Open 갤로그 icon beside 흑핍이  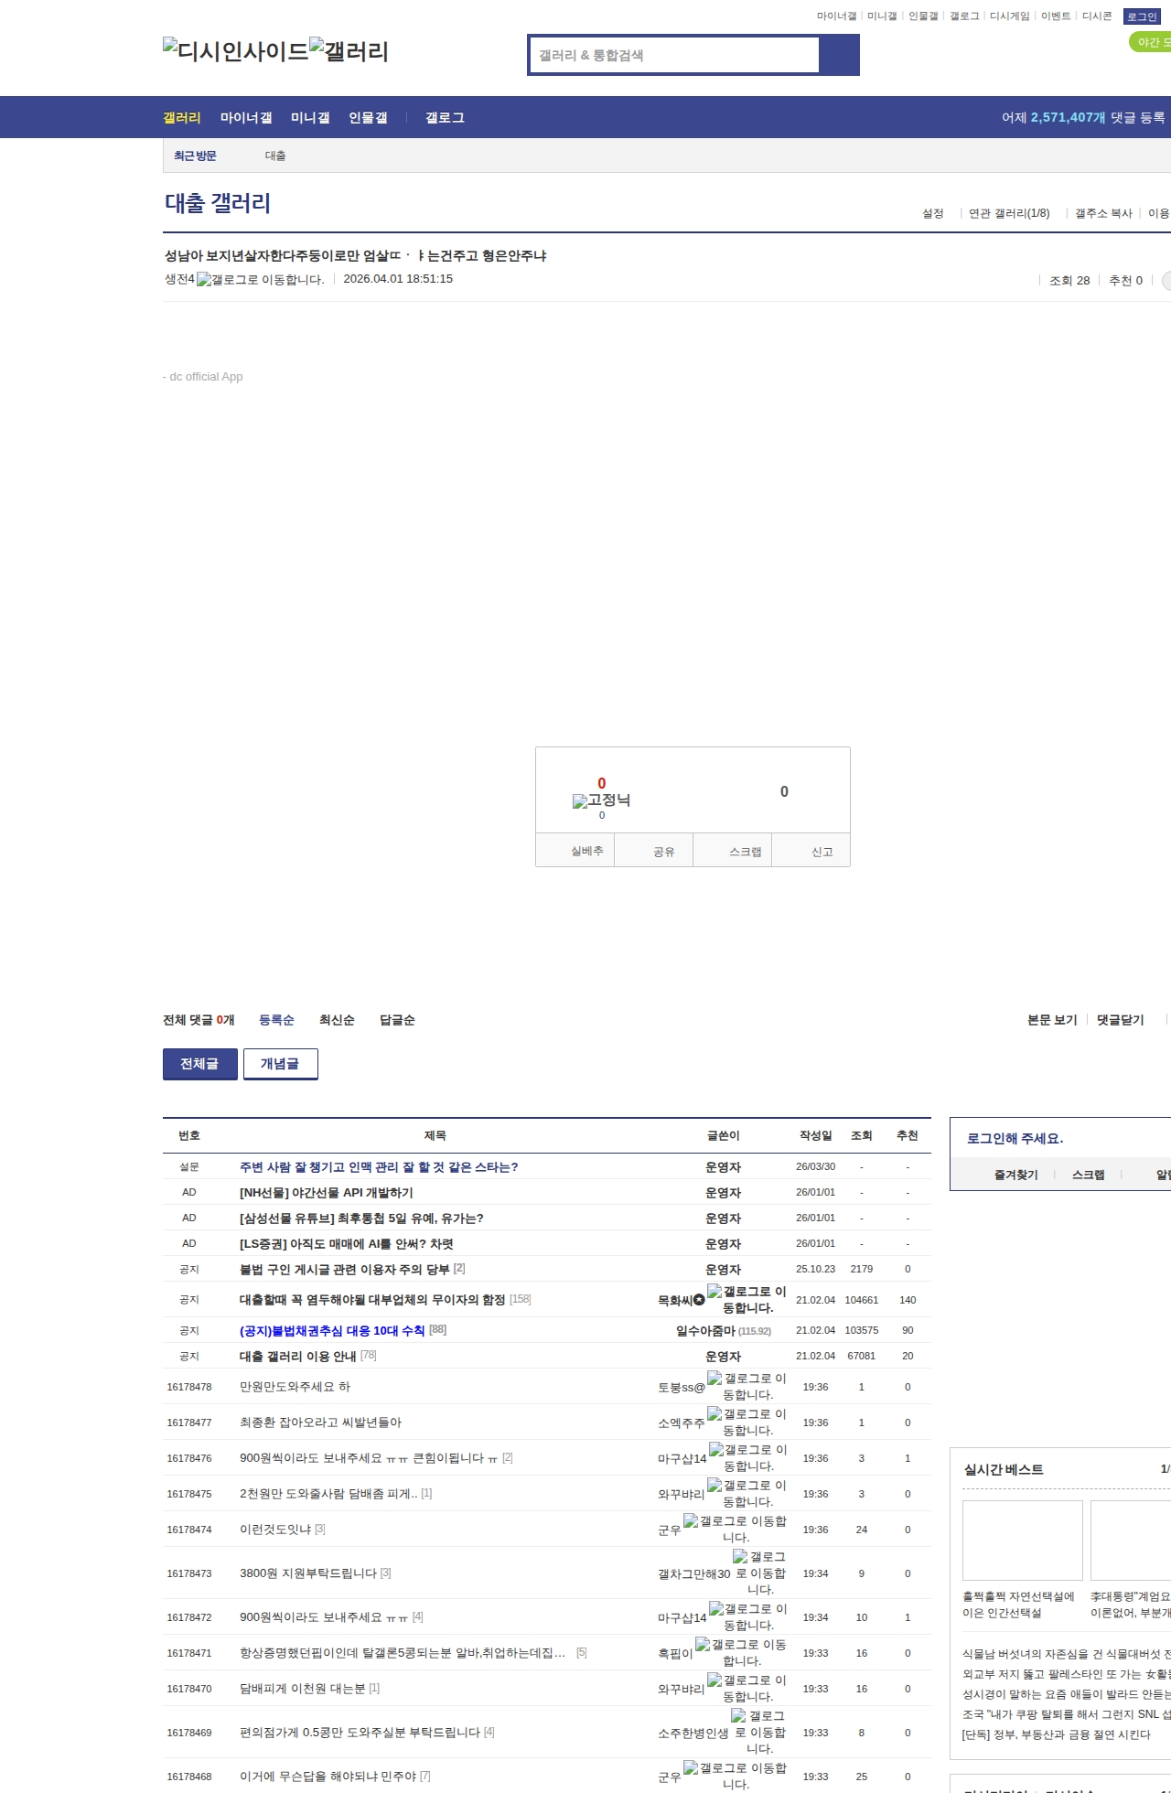click(741, 1652)
